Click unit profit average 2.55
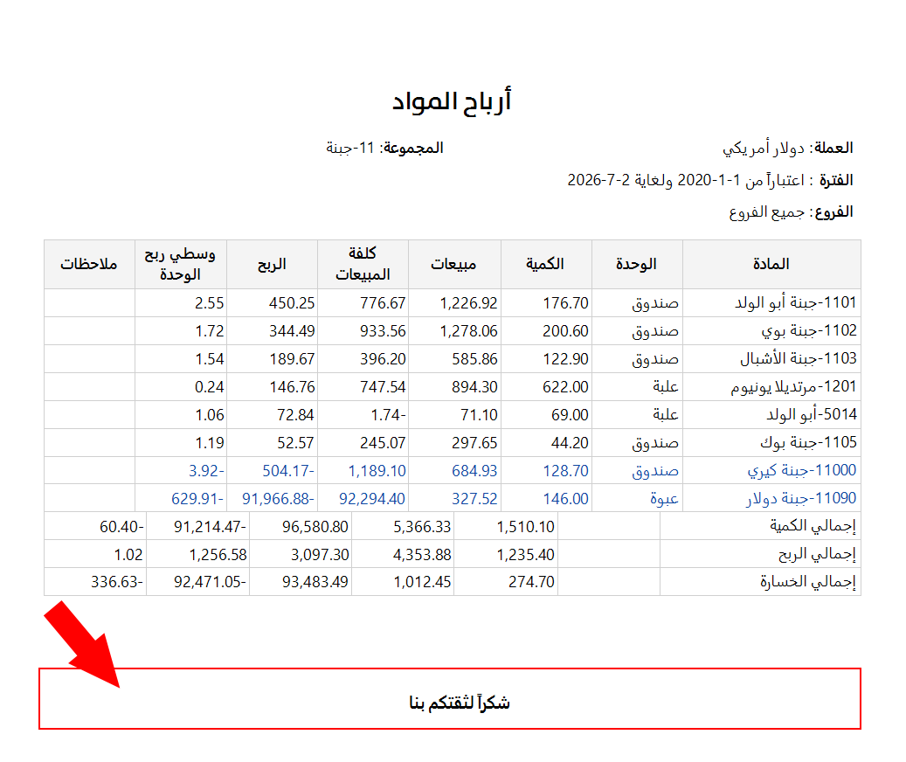Image resolution: width=906 pixels, height=762 pixels. (x=209, y=303)
